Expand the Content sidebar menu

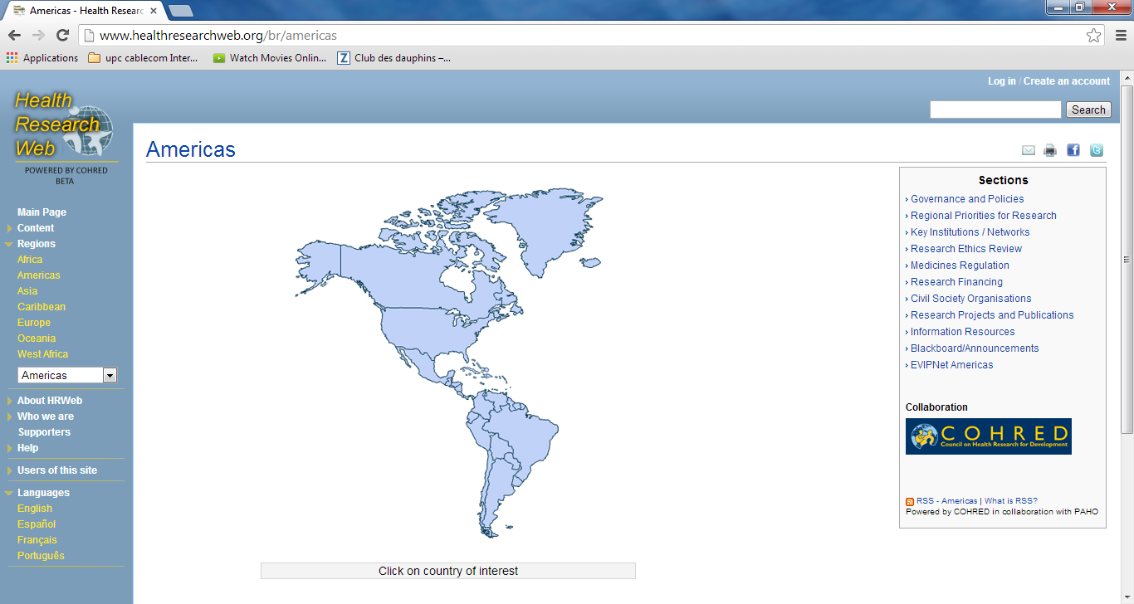pos(36,228)
